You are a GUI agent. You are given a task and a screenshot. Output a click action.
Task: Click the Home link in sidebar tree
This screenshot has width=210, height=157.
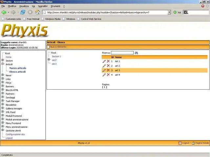(x=9, y=57)
